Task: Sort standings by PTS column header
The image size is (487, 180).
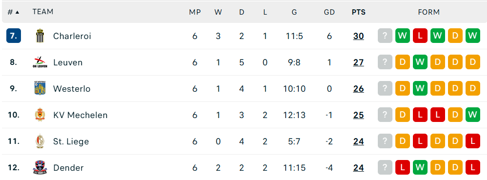Action: [358, 12]
